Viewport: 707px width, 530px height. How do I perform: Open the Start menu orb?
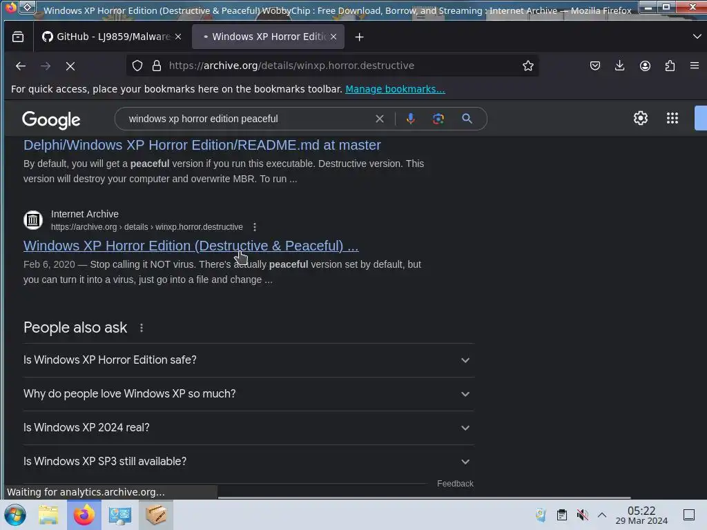(15, 515)
